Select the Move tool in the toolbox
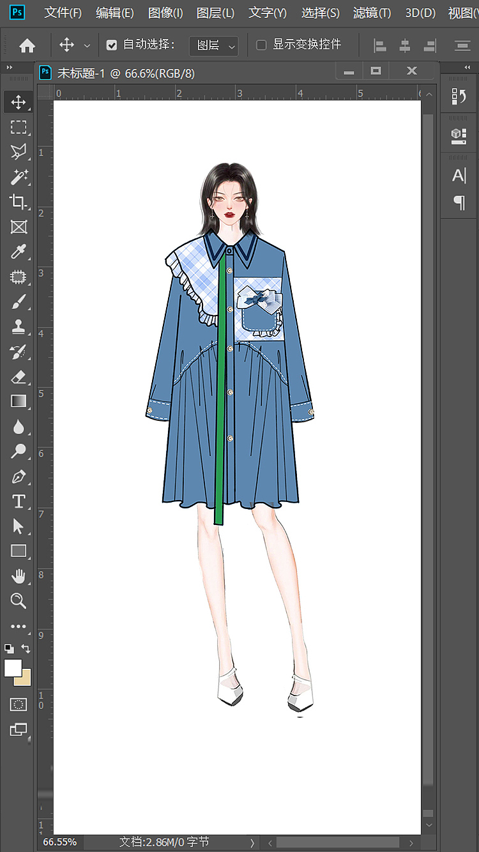 (19, 102)
